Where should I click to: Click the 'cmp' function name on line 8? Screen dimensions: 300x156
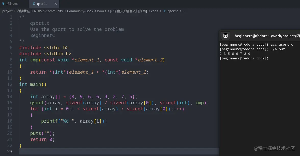coord(34,60)
